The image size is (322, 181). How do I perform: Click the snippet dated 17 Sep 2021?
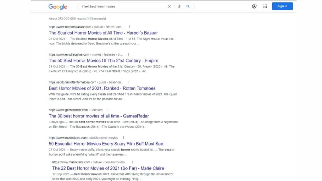coord(113,177)
